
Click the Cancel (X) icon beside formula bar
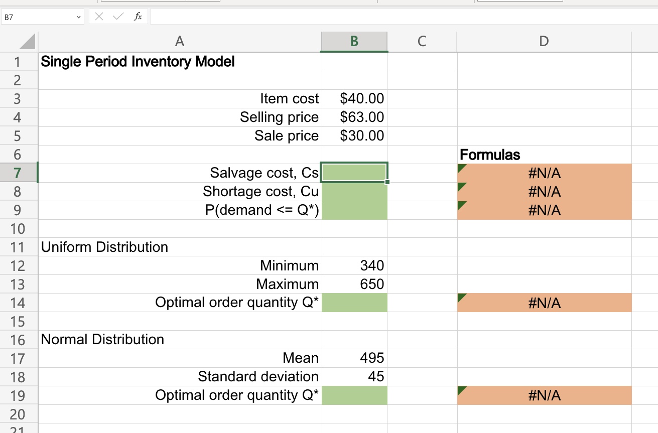coord(99,16)
